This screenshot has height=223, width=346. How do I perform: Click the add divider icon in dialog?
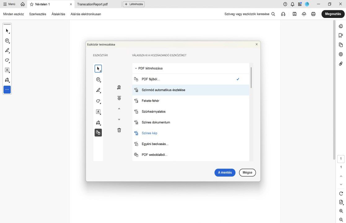click(119, 98)
